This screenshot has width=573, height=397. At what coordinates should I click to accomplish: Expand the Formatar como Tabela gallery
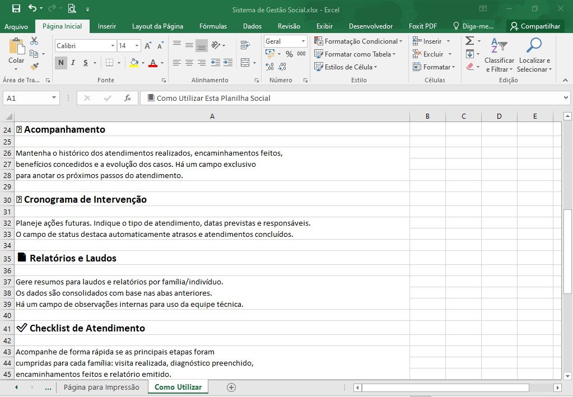tap(355, 54)
